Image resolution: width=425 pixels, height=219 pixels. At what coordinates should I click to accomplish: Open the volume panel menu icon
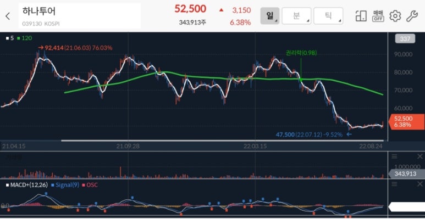pos(394,156)
